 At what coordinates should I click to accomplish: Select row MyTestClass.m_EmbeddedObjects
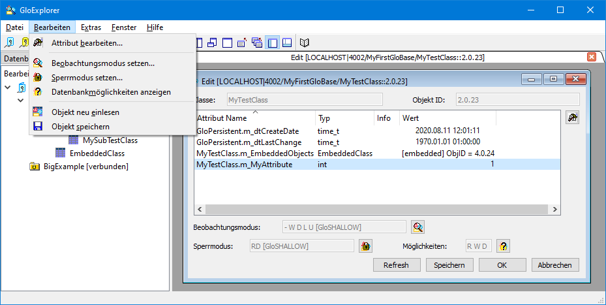pyautogui.click(x=377, y=153)
